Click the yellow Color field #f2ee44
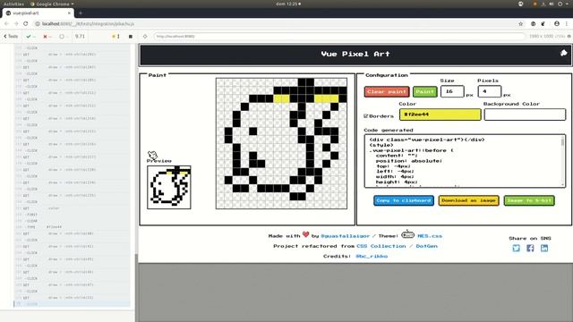Viewport: 573px width, 322px height. click(x=440, y=114)
